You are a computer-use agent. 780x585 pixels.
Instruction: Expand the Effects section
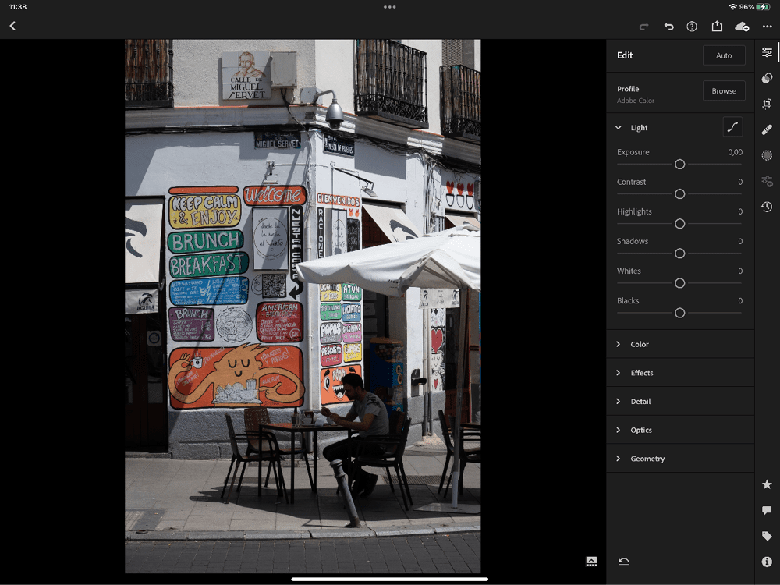[679, 372]
